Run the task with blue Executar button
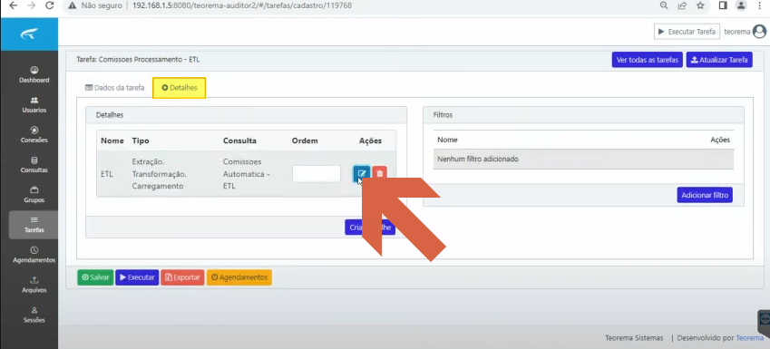Screen dimensions: 770x349 [x=137, y=277]
